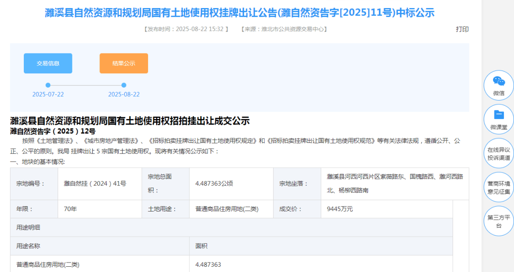Image resolution: width=514 pixels, height=272 pixels.
Task: Click the 成交价 label cell
Action: [297, 209]
